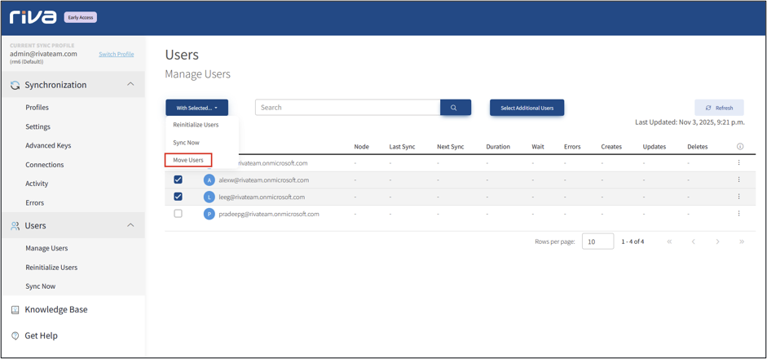The width and height of the screenshot is (767, 359).
Task: Click Select Additional Users button
Action: (527, 108)
